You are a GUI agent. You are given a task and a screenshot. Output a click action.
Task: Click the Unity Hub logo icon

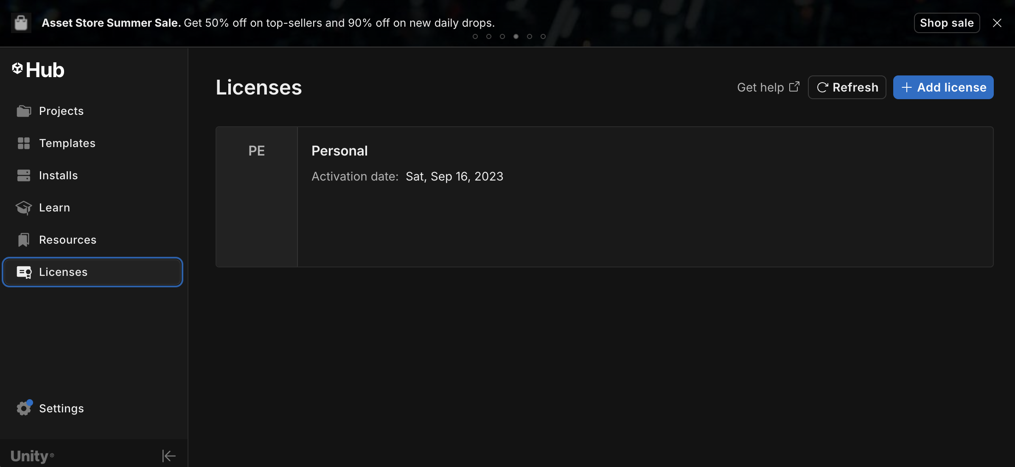tap(17, 68)
